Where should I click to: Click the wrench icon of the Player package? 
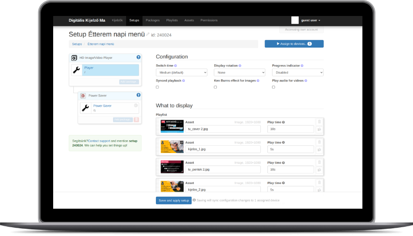point(76,70)
